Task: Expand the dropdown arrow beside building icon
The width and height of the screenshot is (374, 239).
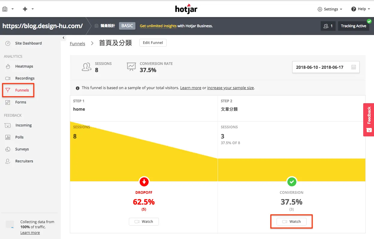Action: (x=13, y=9)
